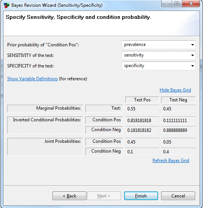The image size is (203, 208).
Task: Open the prevalence prior probability dropdown
Action: (158, 45)
